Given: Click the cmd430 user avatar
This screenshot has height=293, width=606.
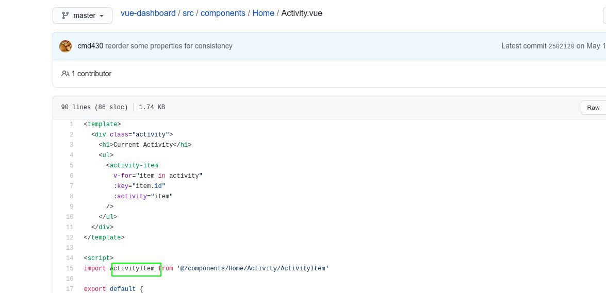Looking at the screenshot, I should click(65, 46).
